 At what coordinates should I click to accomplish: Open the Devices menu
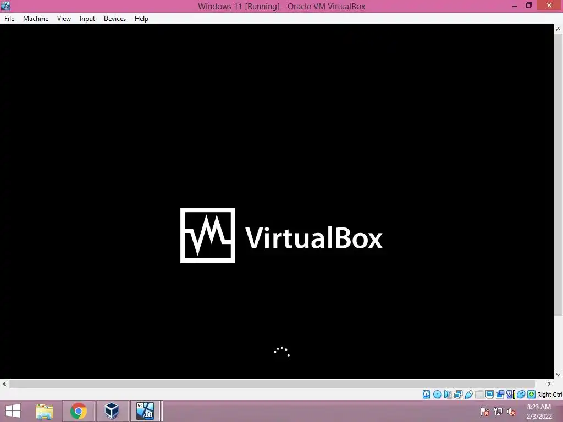[115, 19]
